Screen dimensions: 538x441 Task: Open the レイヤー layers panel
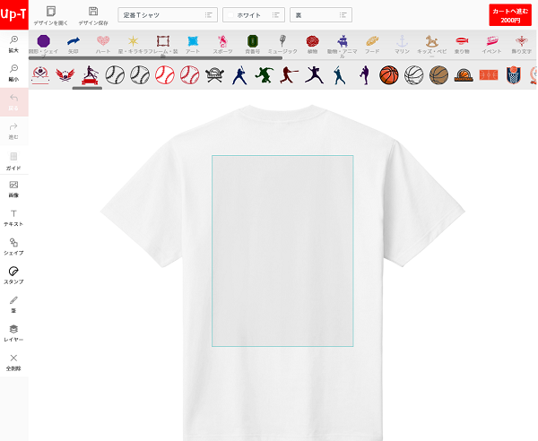pyautogui.click(x=13, y=333)
